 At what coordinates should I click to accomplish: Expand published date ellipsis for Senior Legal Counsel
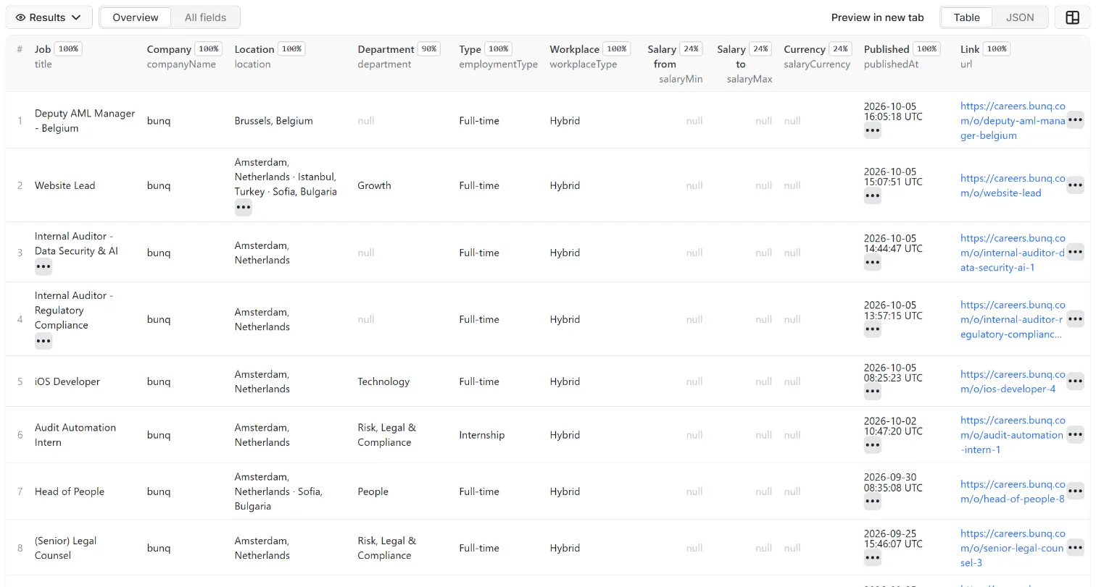click(873, 558)
